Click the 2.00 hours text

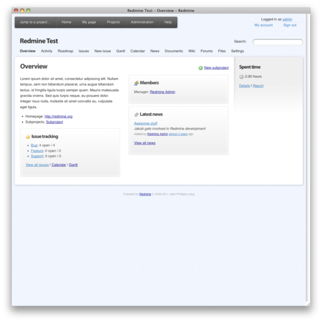[253, 77]
